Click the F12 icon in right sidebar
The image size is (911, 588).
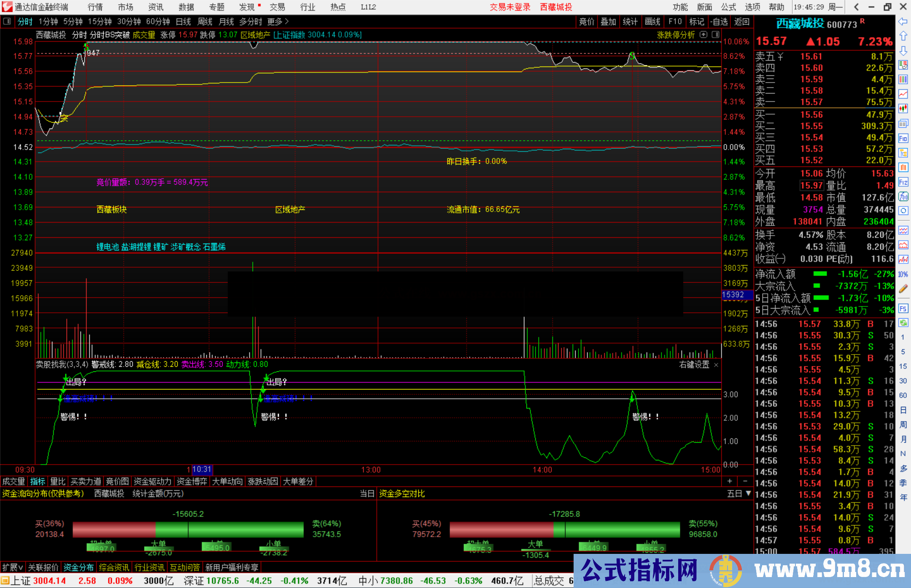pyautogui.click(x=903, y=182)
